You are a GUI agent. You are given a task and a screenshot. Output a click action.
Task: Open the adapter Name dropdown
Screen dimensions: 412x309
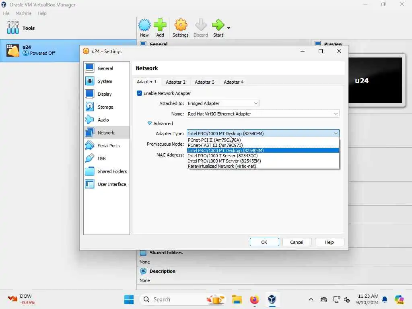point(263,114)
